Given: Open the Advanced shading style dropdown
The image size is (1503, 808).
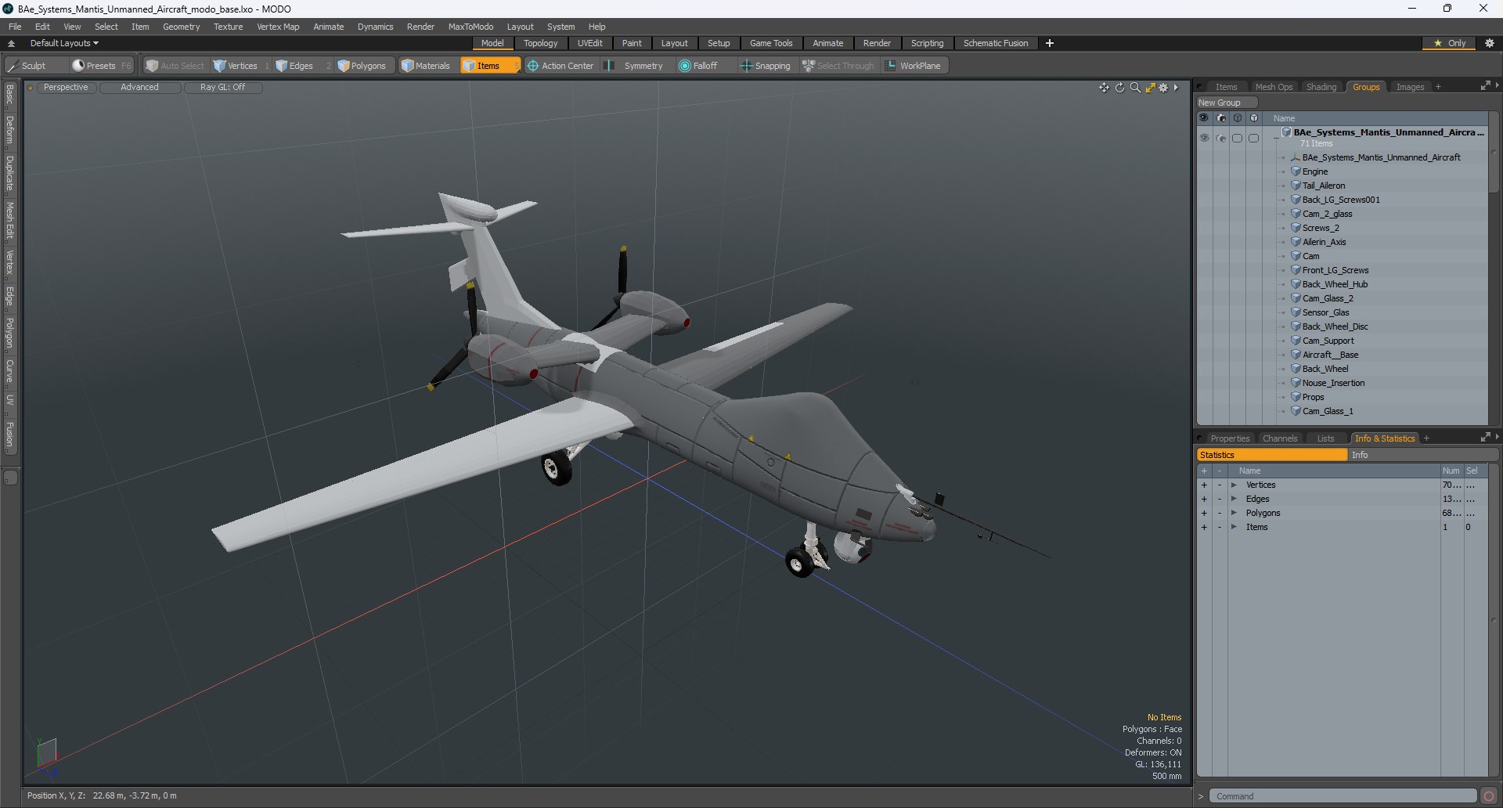Looking at the screenshot, I should point(139,88).
